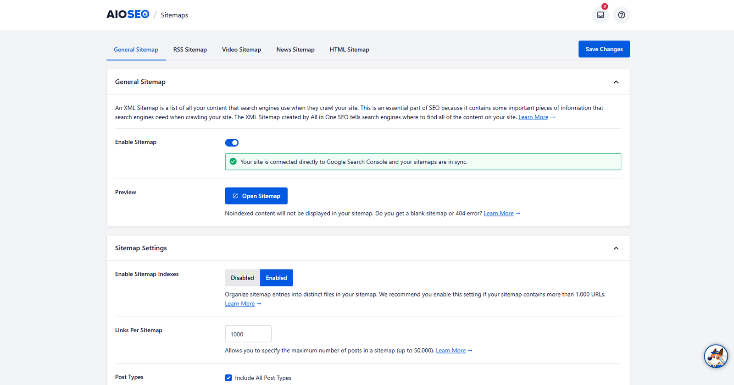Uncheck Include All Post Types checkbox
The image size is (734, 385).
tap(228, 378)
